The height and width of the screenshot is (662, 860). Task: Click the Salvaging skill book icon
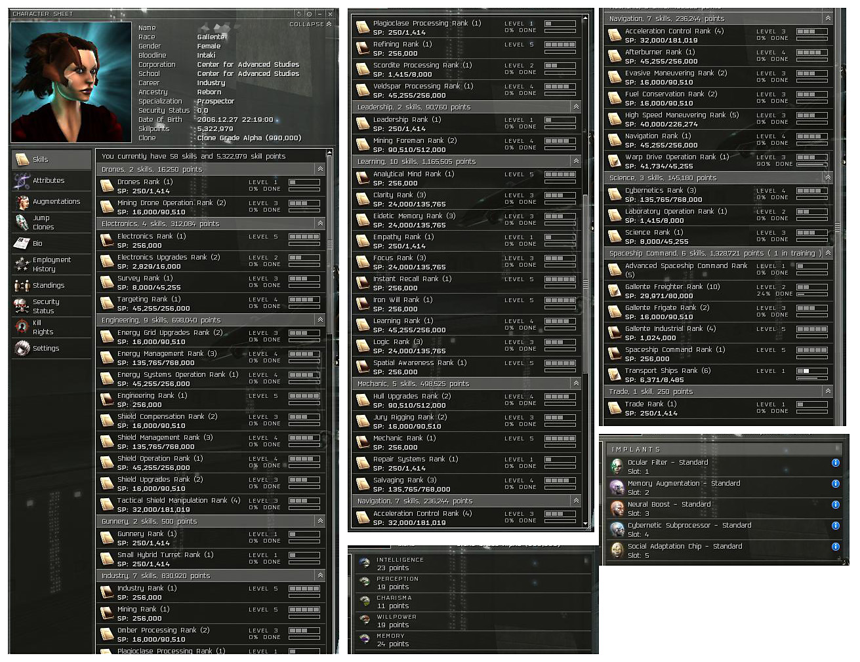tap(363, 484)
